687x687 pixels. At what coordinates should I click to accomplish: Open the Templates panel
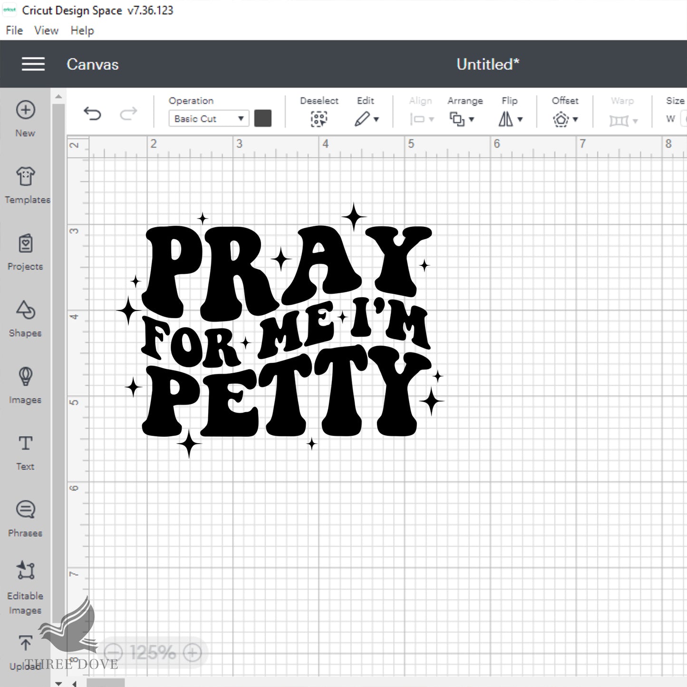26,185
